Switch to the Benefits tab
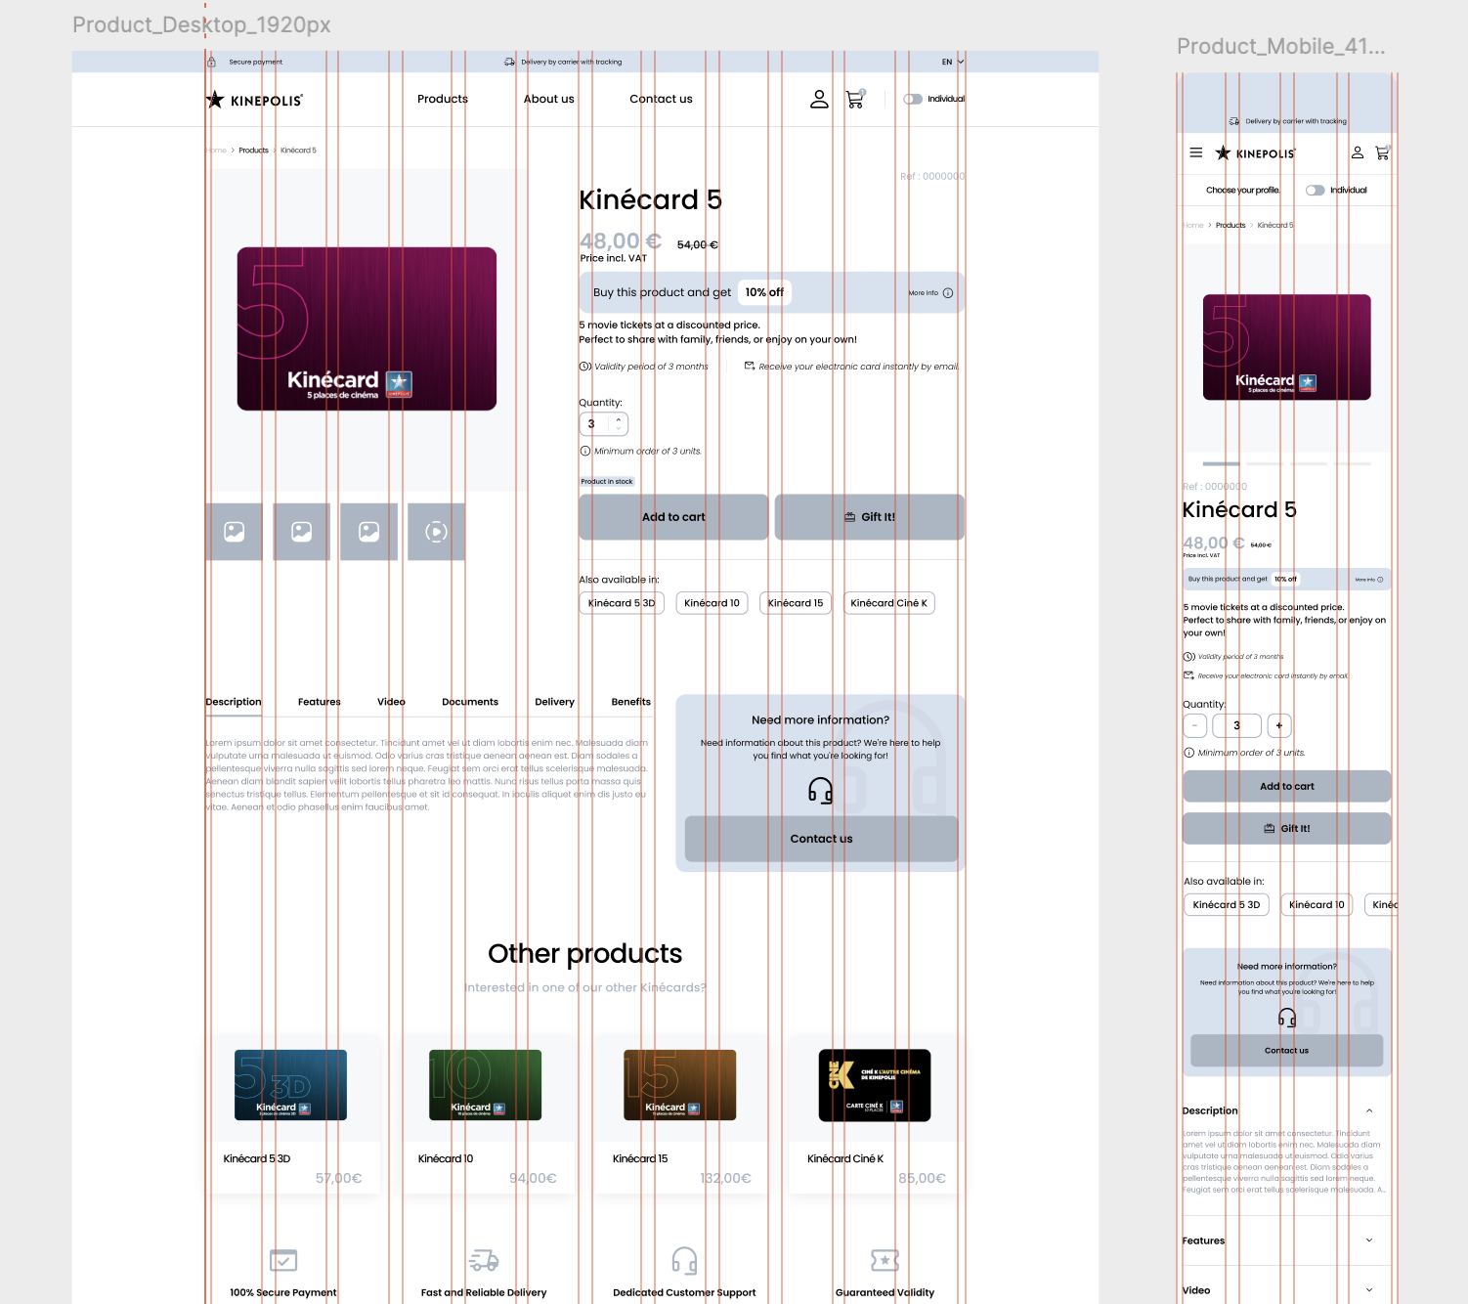 [x=631, y=702]
